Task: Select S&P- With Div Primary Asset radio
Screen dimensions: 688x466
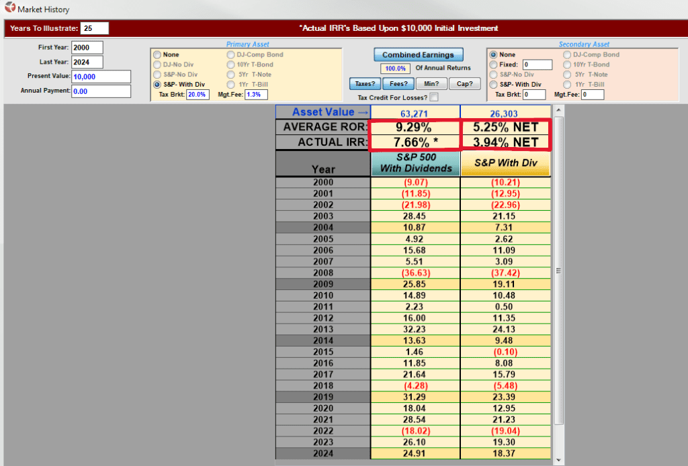Action: (157, 85)
